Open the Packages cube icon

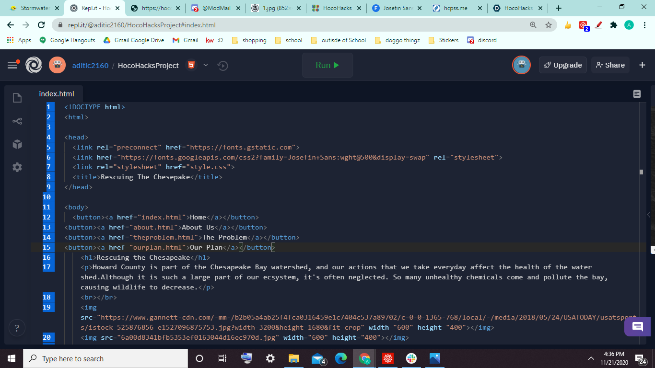pyautogui.click(x=17, y=144)
